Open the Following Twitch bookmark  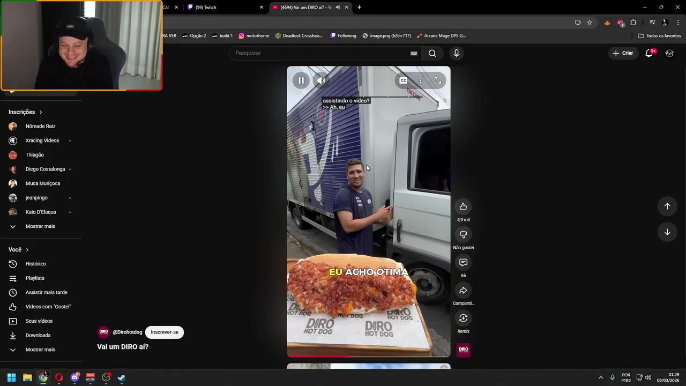click(343, 36)
